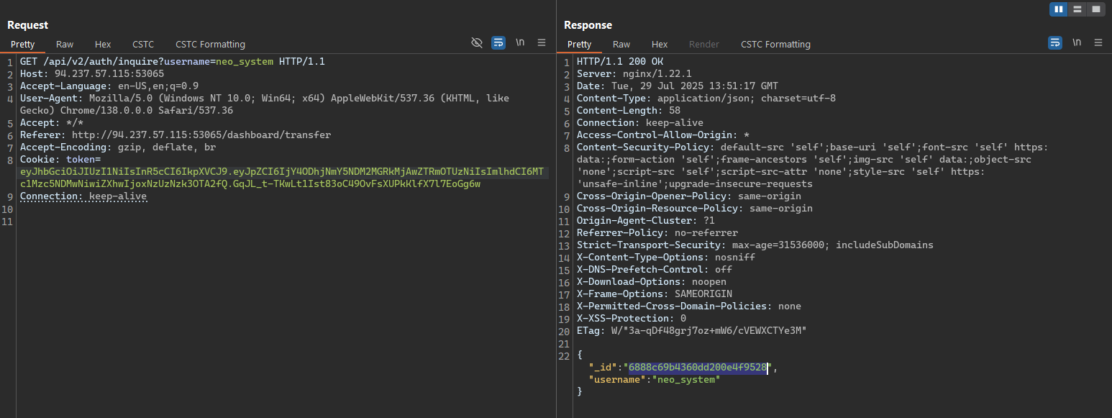1112x418 pixels.
Task: Click the X-Frame-Options: SAMEORIGIN header
Action: pyautogui.click(x=655, y=294)
